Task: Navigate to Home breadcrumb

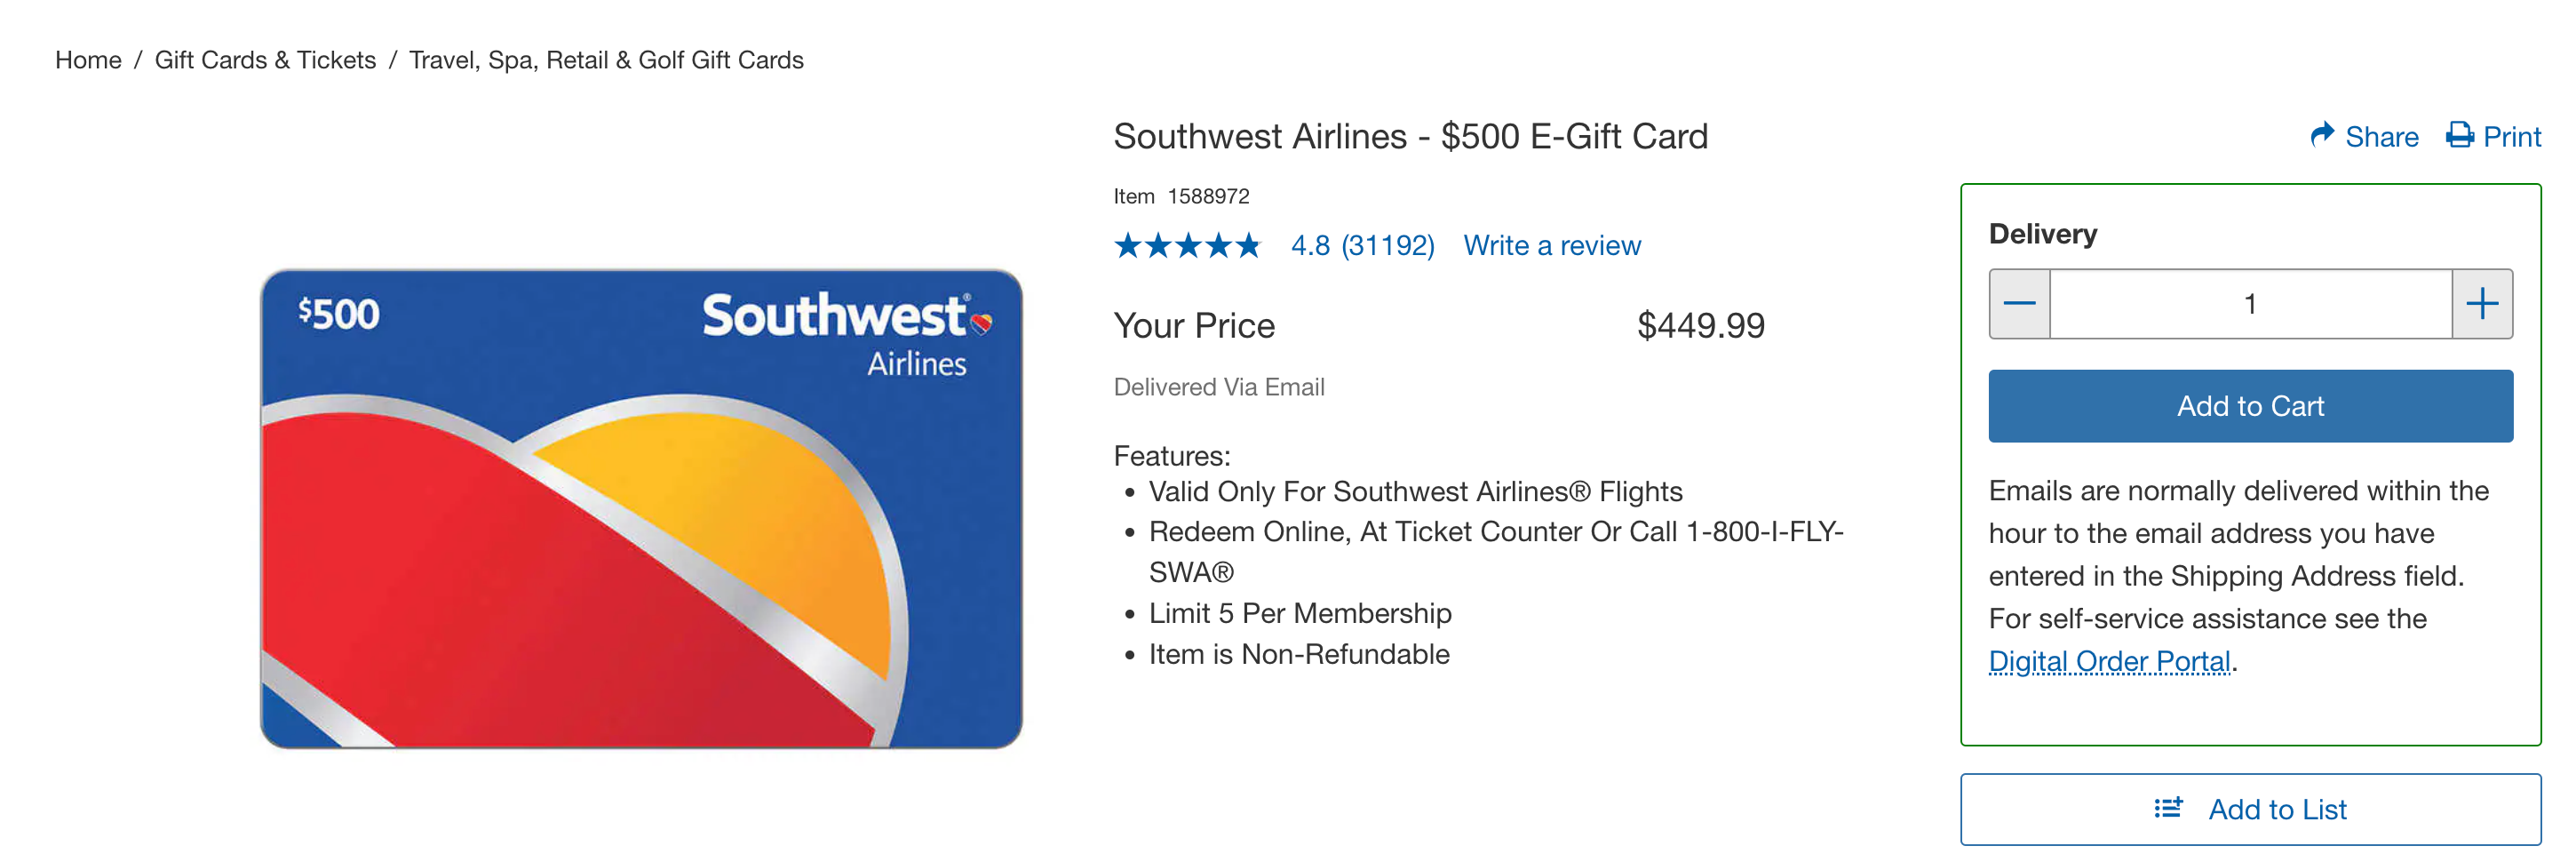Action: 88,60
